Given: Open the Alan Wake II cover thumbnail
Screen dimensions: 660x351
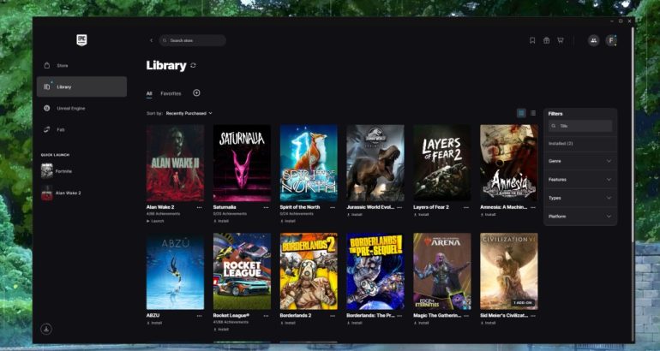Looking at the screenshot, I should pos(175,164).
